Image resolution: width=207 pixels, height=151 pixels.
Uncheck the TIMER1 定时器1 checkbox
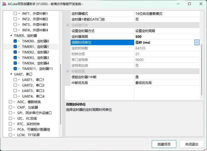point(15,46)
